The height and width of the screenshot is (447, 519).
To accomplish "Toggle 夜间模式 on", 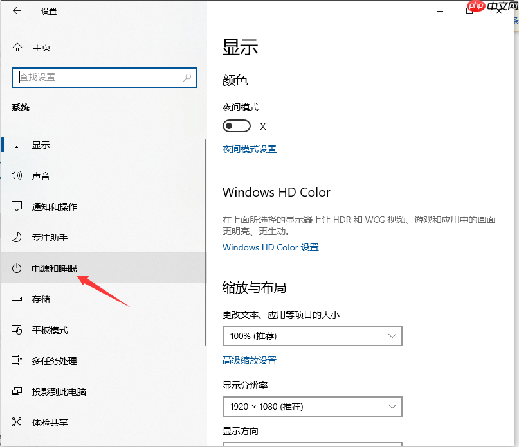I will (236, 125).
